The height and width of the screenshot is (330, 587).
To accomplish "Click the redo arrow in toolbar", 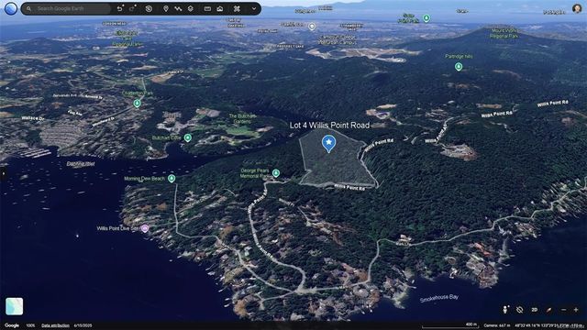I will click(x=132, y=8).
